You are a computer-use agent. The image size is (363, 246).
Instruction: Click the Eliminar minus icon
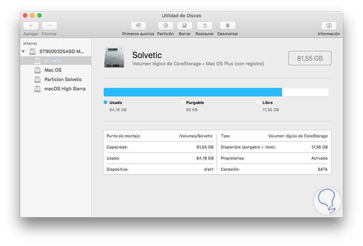(x=49, y=26)
